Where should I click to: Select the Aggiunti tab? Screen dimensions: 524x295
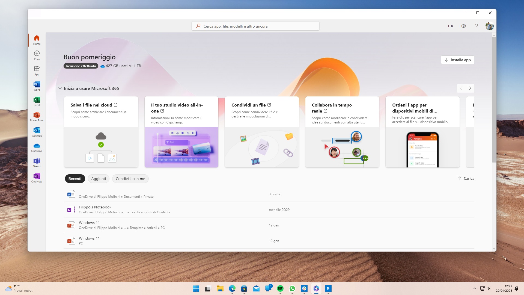98,179
